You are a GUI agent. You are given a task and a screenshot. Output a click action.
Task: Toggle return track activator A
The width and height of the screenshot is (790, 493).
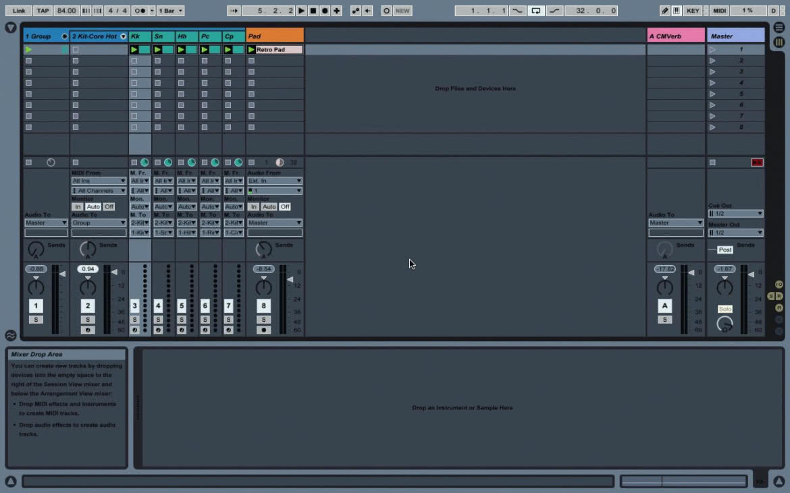click(664, 306)
